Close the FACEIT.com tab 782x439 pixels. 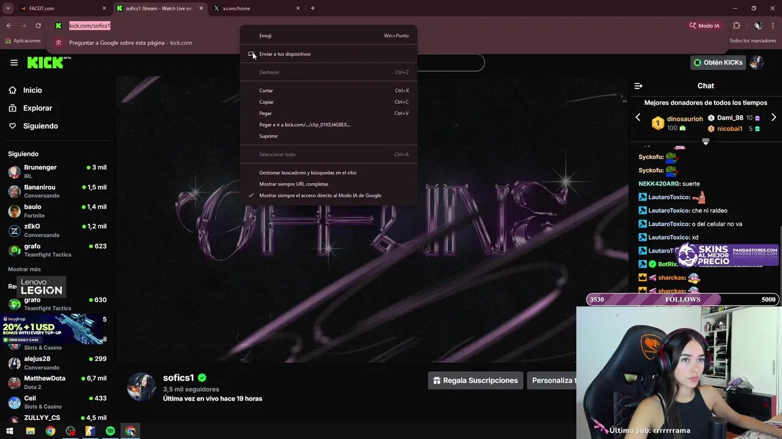point(104,9)
